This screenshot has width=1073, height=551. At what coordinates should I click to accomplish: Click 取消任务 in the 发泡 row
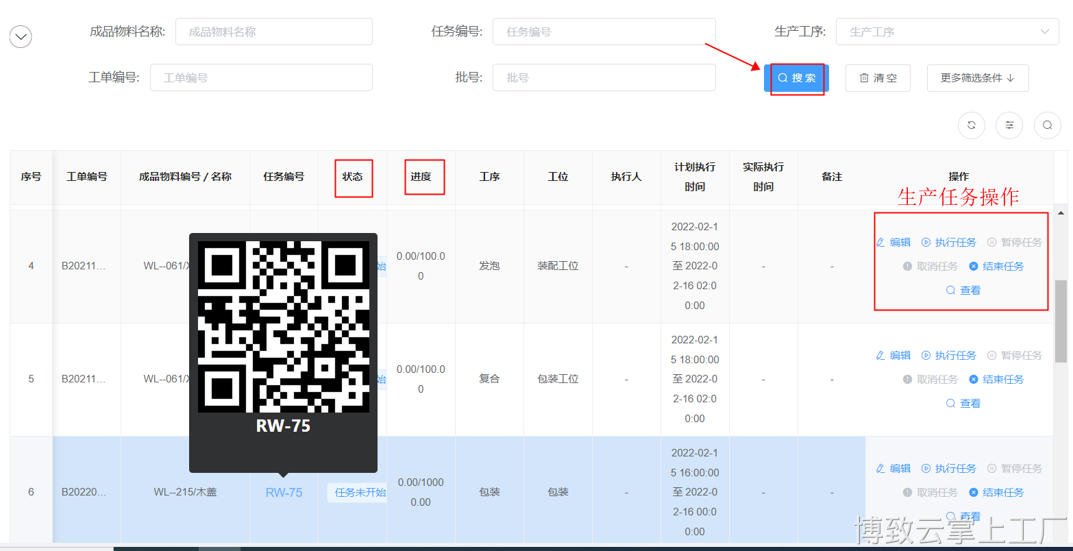click(x=930, y=267)
